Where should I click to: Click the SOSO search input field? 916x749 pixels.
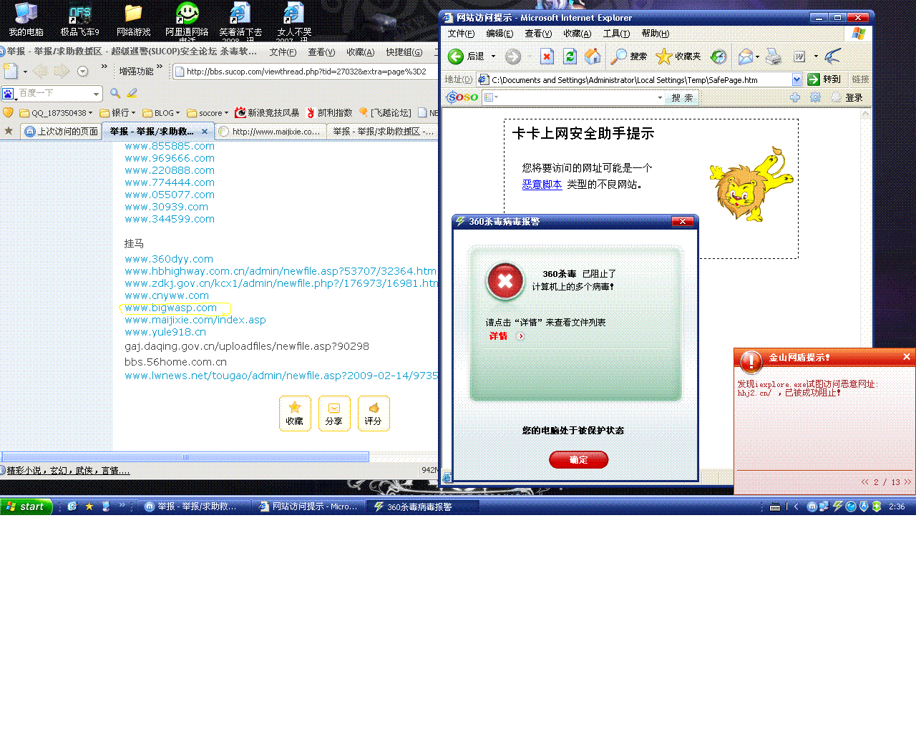tap(574, 97)
